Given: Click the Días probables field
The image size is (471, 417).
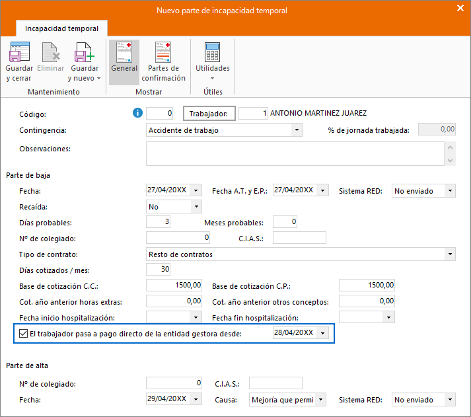Looking at the screenshot, I should 159,222.
